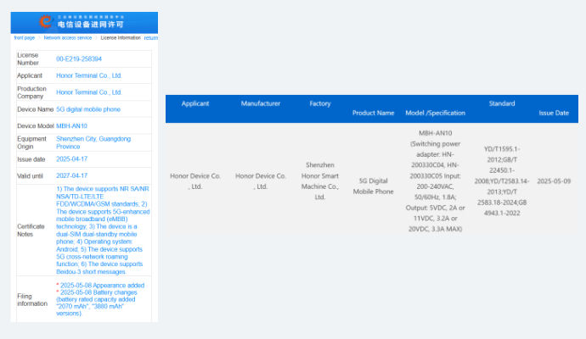Screen dimensions: 586x339
Task: Click the 'Certificate Notes' row label
Action: (31, 231)
